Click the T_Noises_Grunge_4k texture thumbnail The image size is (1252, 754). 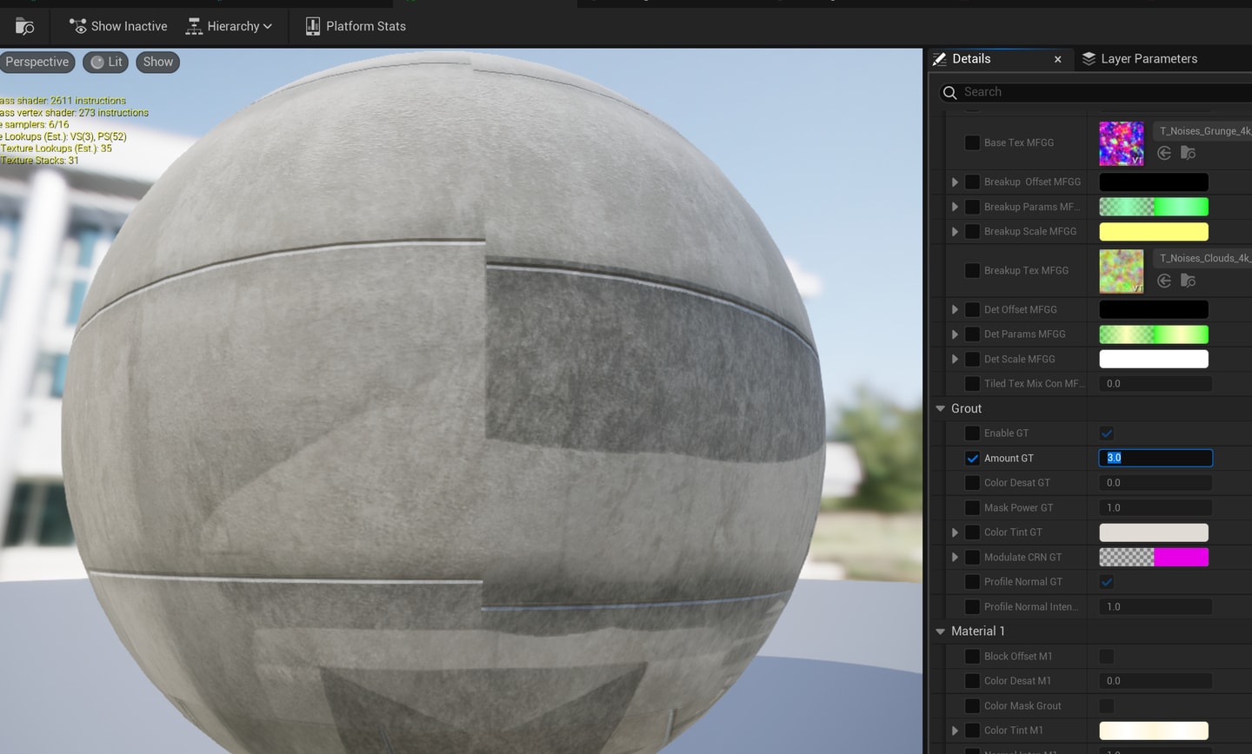(x=1122, y=143)
